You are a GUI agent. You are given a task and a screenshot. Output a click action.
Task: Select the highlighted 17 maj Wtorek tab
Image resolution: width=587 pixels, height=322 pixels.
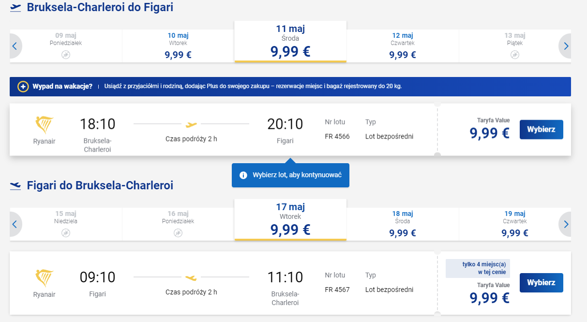290,220
